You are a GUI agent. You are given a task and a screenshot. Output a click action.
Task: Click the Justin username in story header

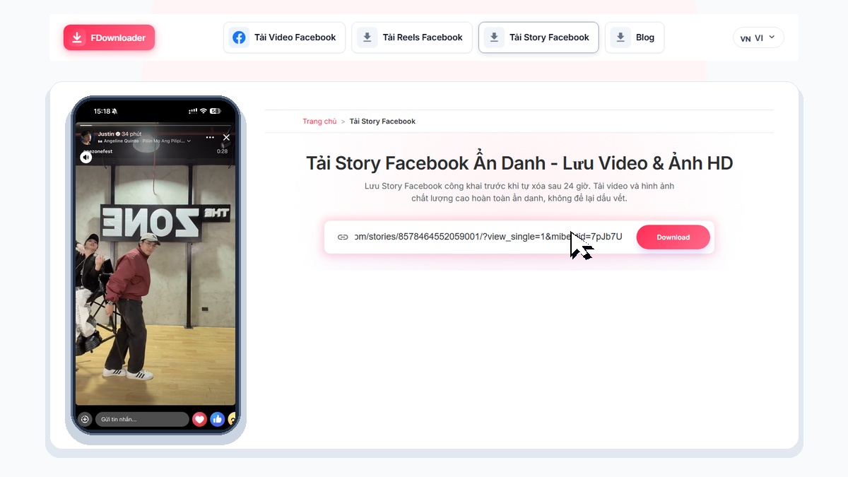click(106, 134)
